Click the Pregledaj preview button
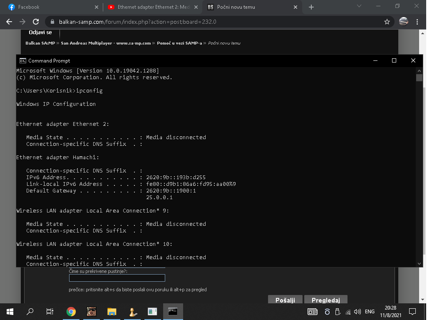The image size is (437, 320). (x=326, y=300)
